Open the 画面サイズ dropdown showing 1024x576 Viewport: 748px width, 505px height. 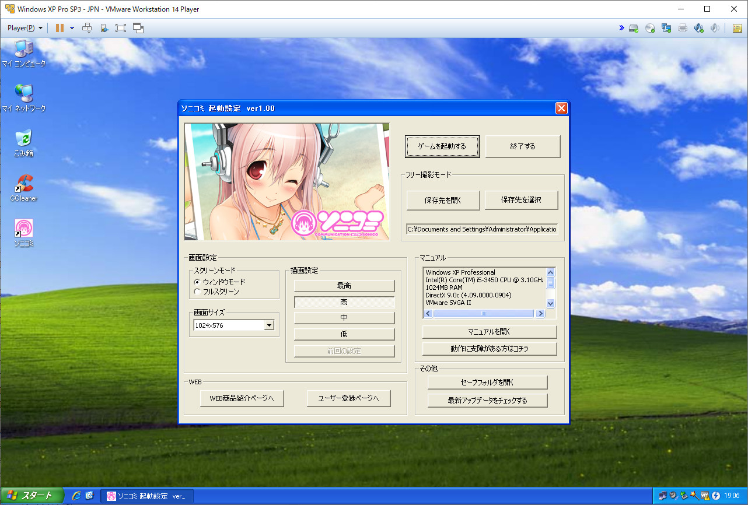tap(234, 325)
